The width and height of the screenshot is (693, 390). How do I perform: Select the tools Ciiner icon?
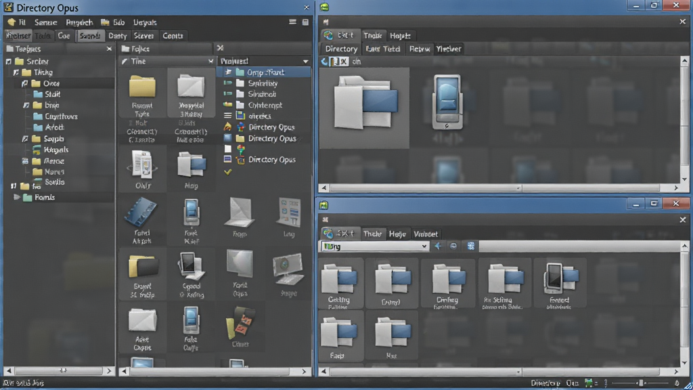click(240, 324)
